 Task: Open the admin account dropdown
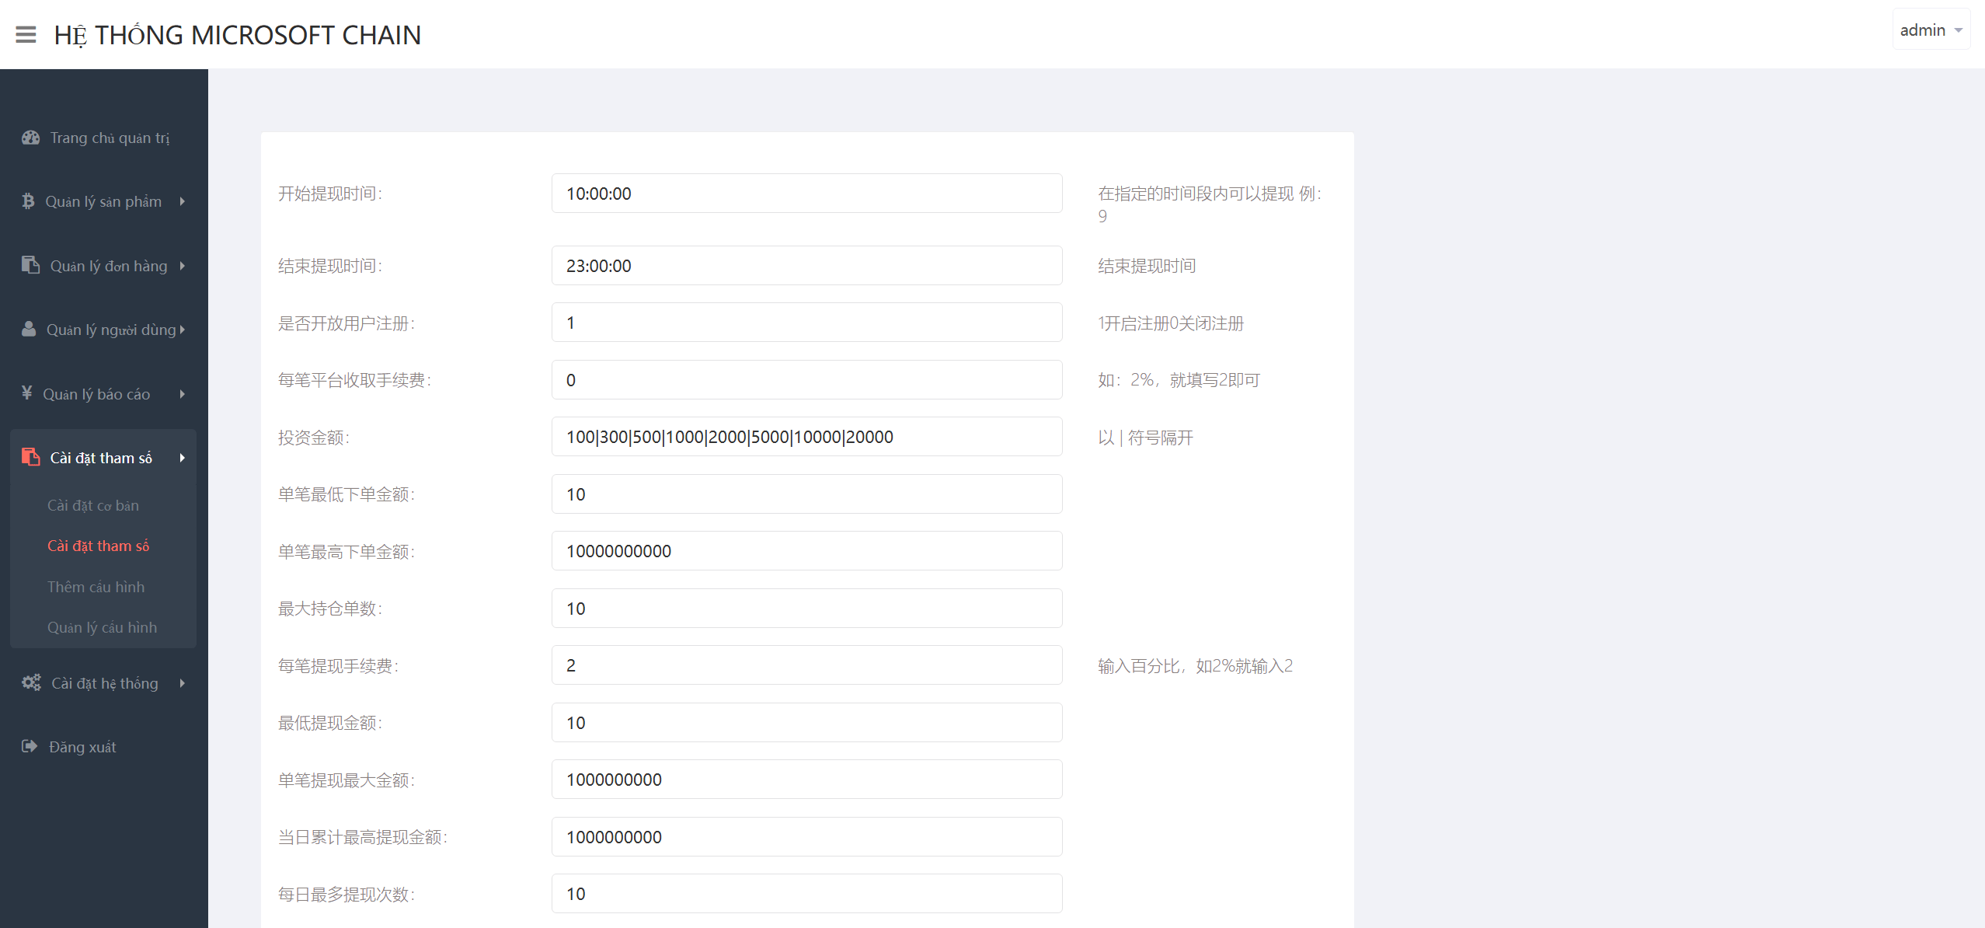click(x=1931, y=30)
